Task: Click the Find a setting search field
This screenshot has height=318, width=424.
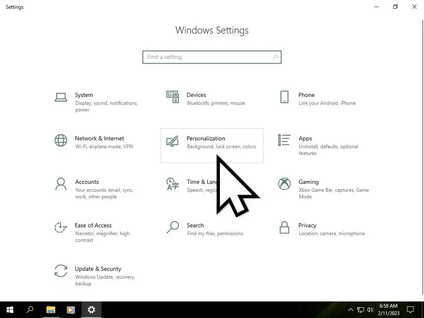Action: pyautogui.click(x=212, y=57)
